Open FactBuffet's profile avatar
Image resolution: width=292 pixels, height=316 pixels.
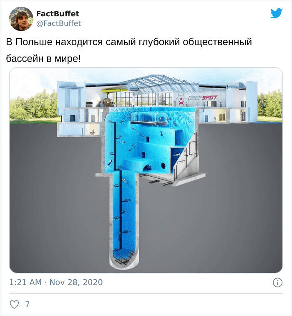pos(21,19)
